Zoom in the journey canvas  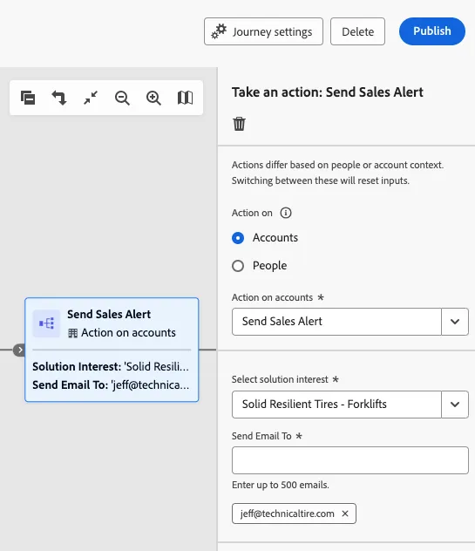[153, 98]
